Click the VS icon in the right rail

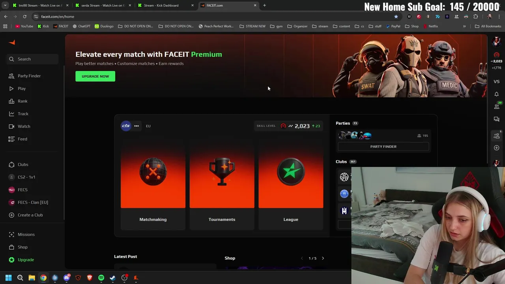[496, 82]
